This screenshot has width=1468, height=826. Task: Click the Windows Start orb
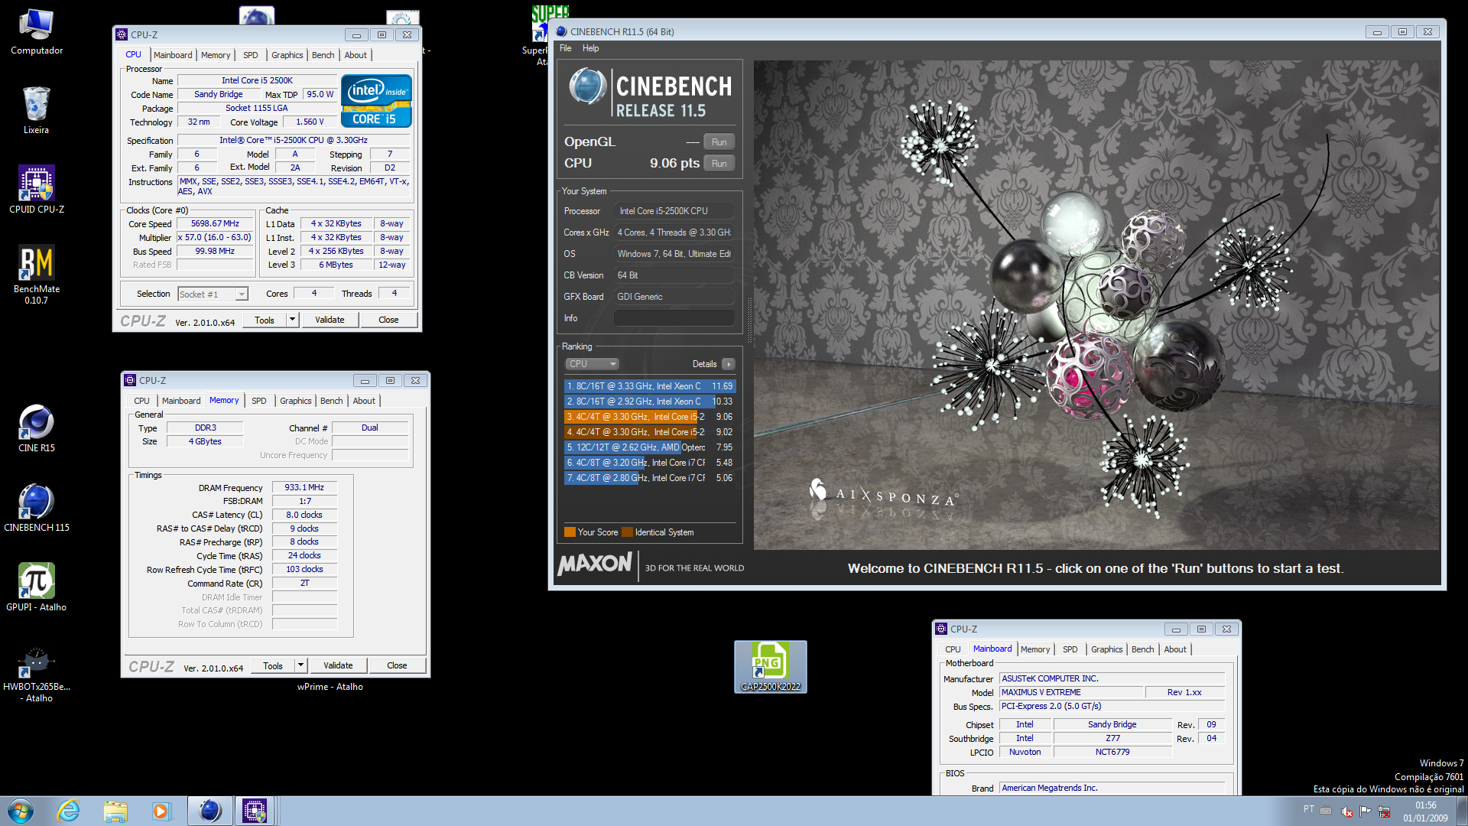pos(21,811)
